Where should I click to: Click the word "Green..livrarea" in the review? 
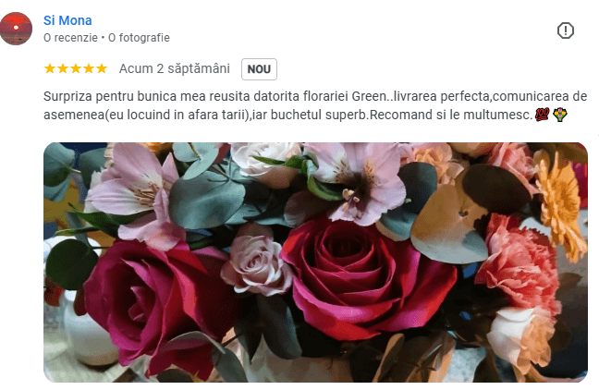394,96
